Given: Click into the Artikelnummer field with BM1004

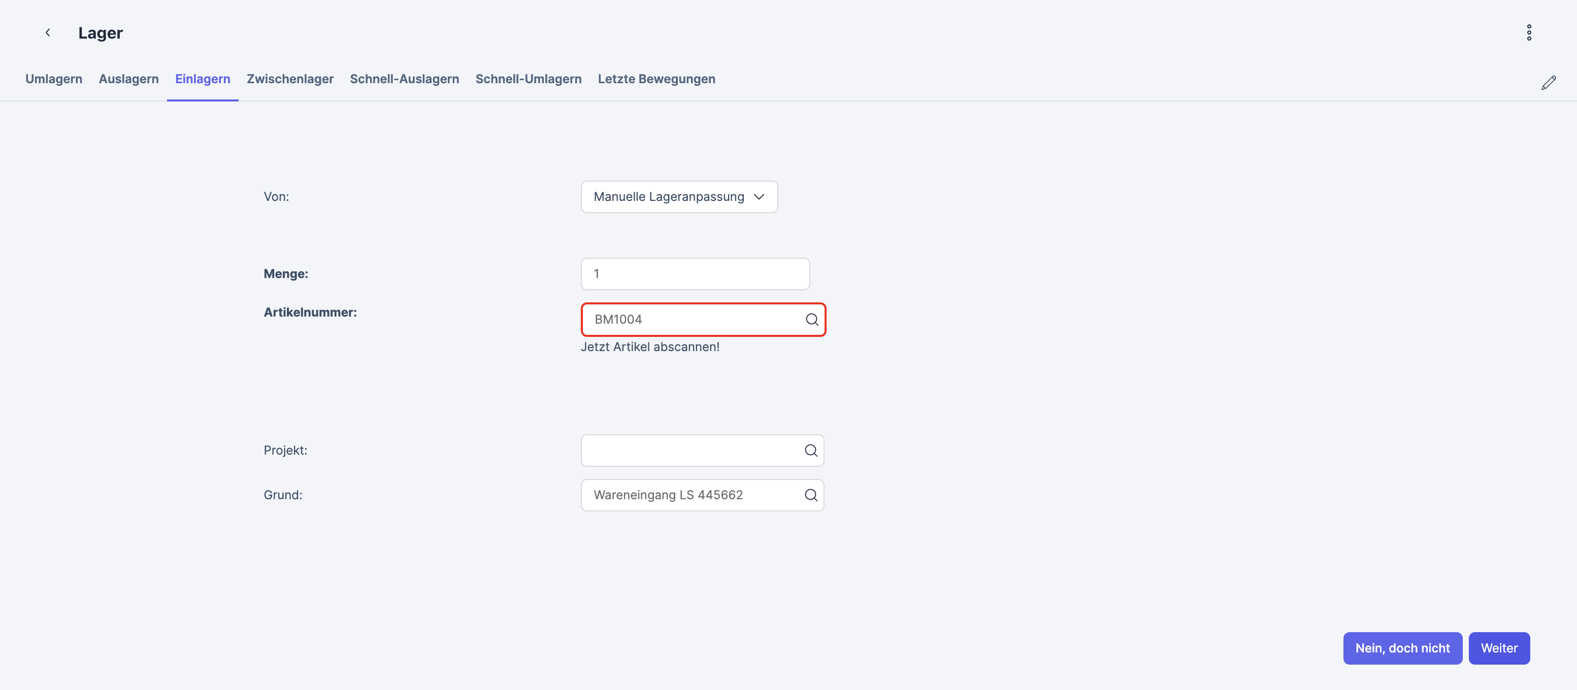Looking at the screenshot, I should pyautogui.click(x=692, y=319).
